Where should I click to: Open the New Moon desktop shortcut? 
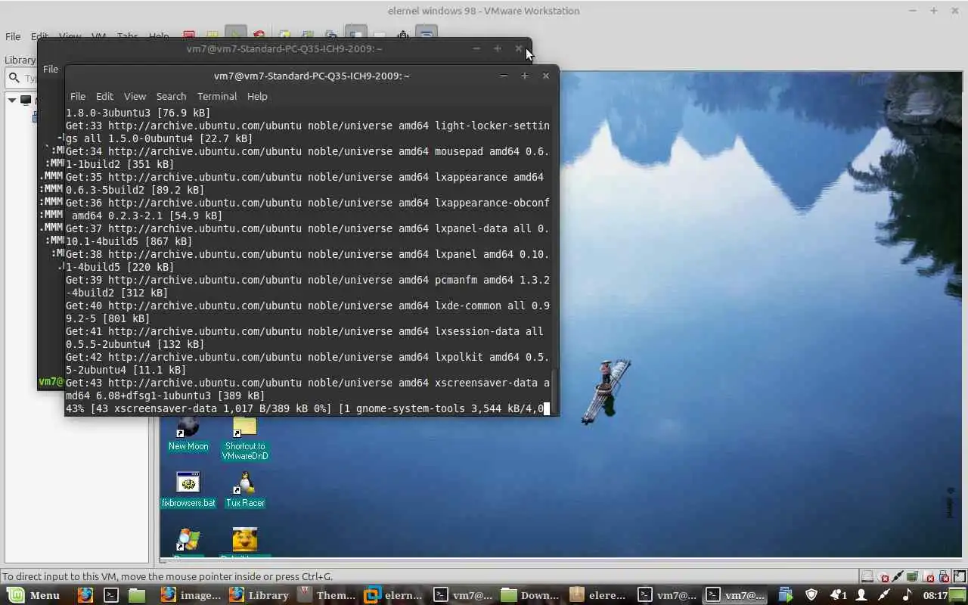pyautogui.click(x=188, y=435)
